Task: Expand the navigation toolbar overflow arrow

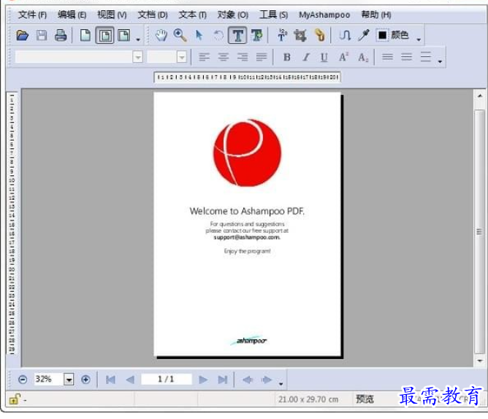Action: pyautogui.click(x=281, y=384)
